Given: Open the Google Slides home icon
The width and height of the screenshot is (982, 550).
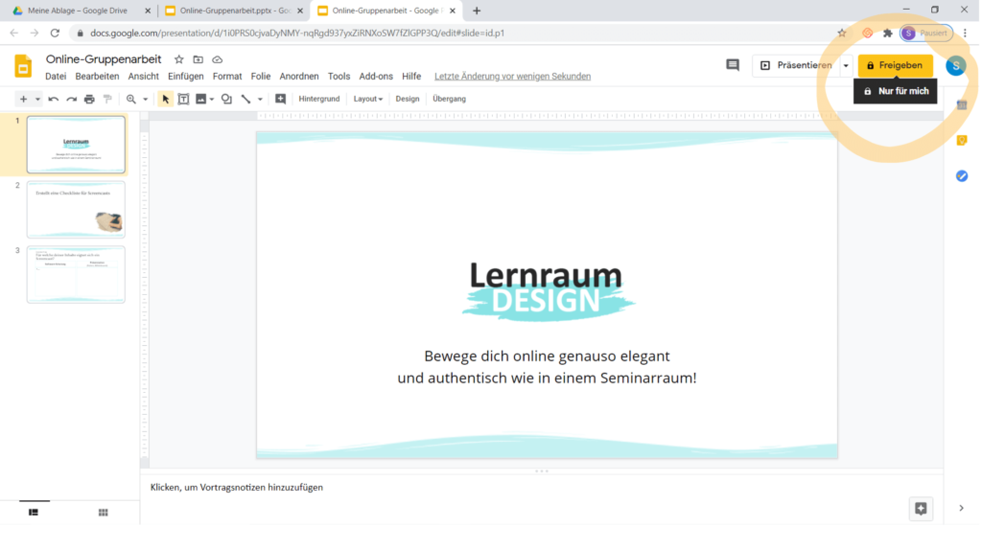Looking at the screenshot, I should pos(23,66).
